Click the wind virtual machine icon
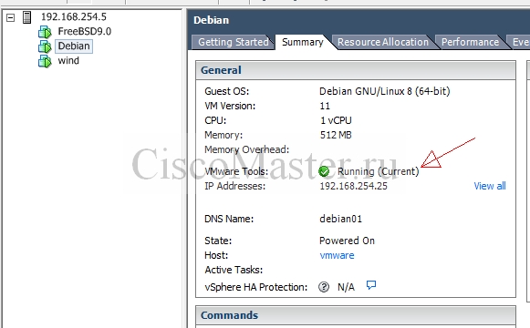 pos(45,61)
